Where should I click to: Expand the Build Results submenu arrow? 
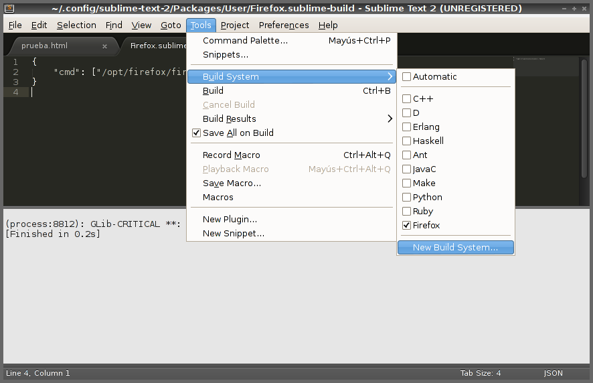[390, 119]
